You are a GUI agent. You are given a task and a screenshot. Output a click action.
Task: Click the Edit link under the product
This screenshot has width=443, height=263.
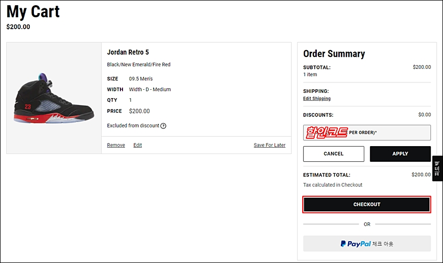point(138,145)
